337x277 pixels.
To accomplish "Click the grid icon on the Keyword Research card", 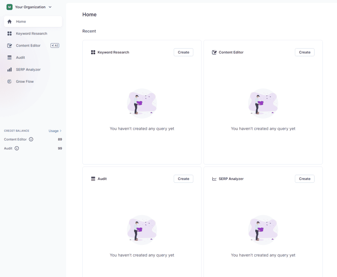I will point(93,52).
